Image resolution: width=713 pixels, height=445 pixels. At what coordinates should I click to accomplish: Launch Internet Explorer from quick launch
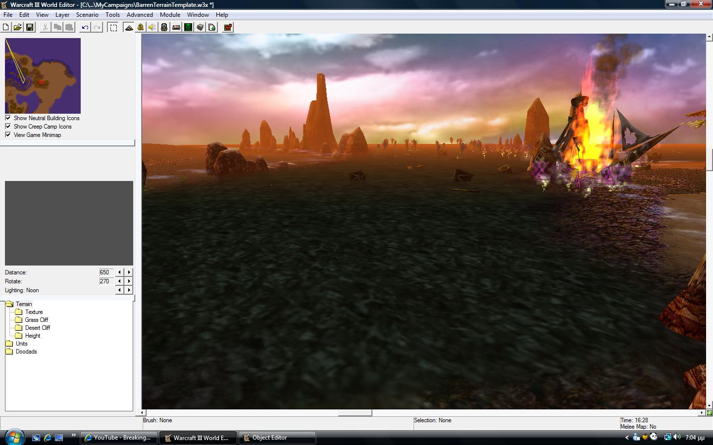pos(48,438)
